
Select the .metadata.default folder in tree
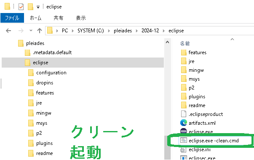click(x=52, y=52)
